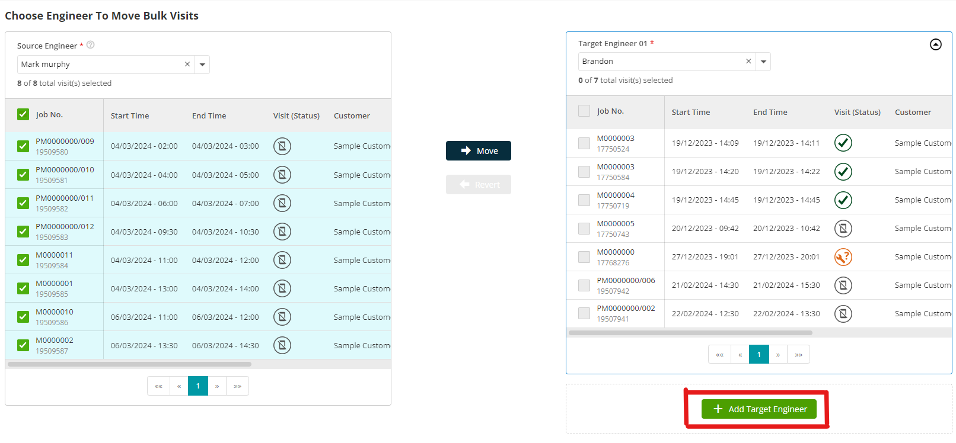This screenshot has height=443, width=956.
Task: Uncheck job PM0000000/011 checkbox
Action: coord(23,203)
